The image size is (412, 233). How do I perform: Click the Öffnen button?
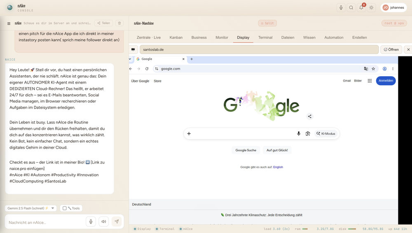click(391, 49)
